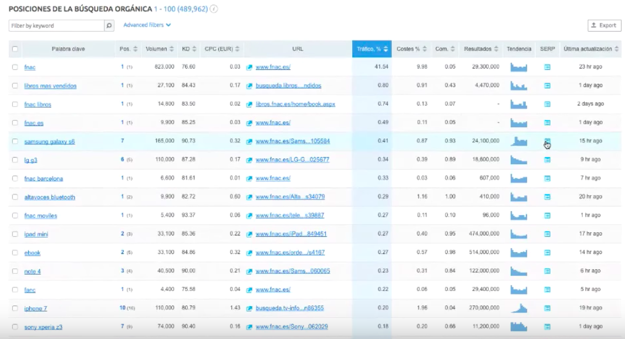Open SERP snapshot for lg g3
The height and width of the screenshot is (339, 625).
coord(548,160)
